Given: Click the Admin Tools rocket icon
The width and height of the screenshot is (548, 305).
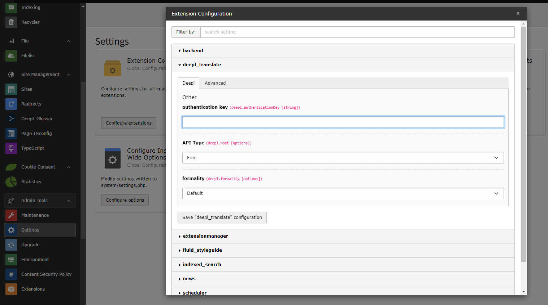Looking at the screenshot, I should coord(11,201).
